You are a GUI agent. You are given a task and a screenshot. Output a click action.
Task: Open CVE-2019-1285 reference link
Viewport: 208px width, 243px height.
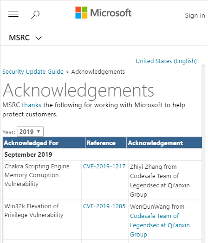[x=104, y=206]
